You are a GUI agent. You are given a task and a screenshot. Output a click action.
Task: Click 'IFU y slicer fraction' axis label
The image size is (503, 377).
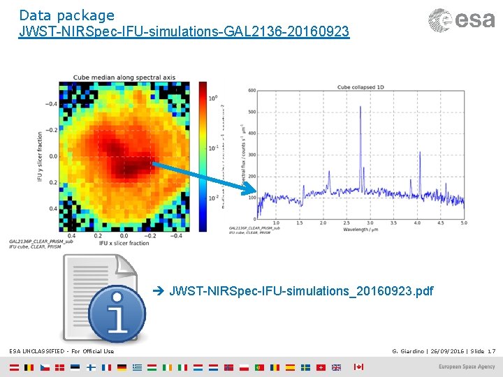[x=40, y=157]
